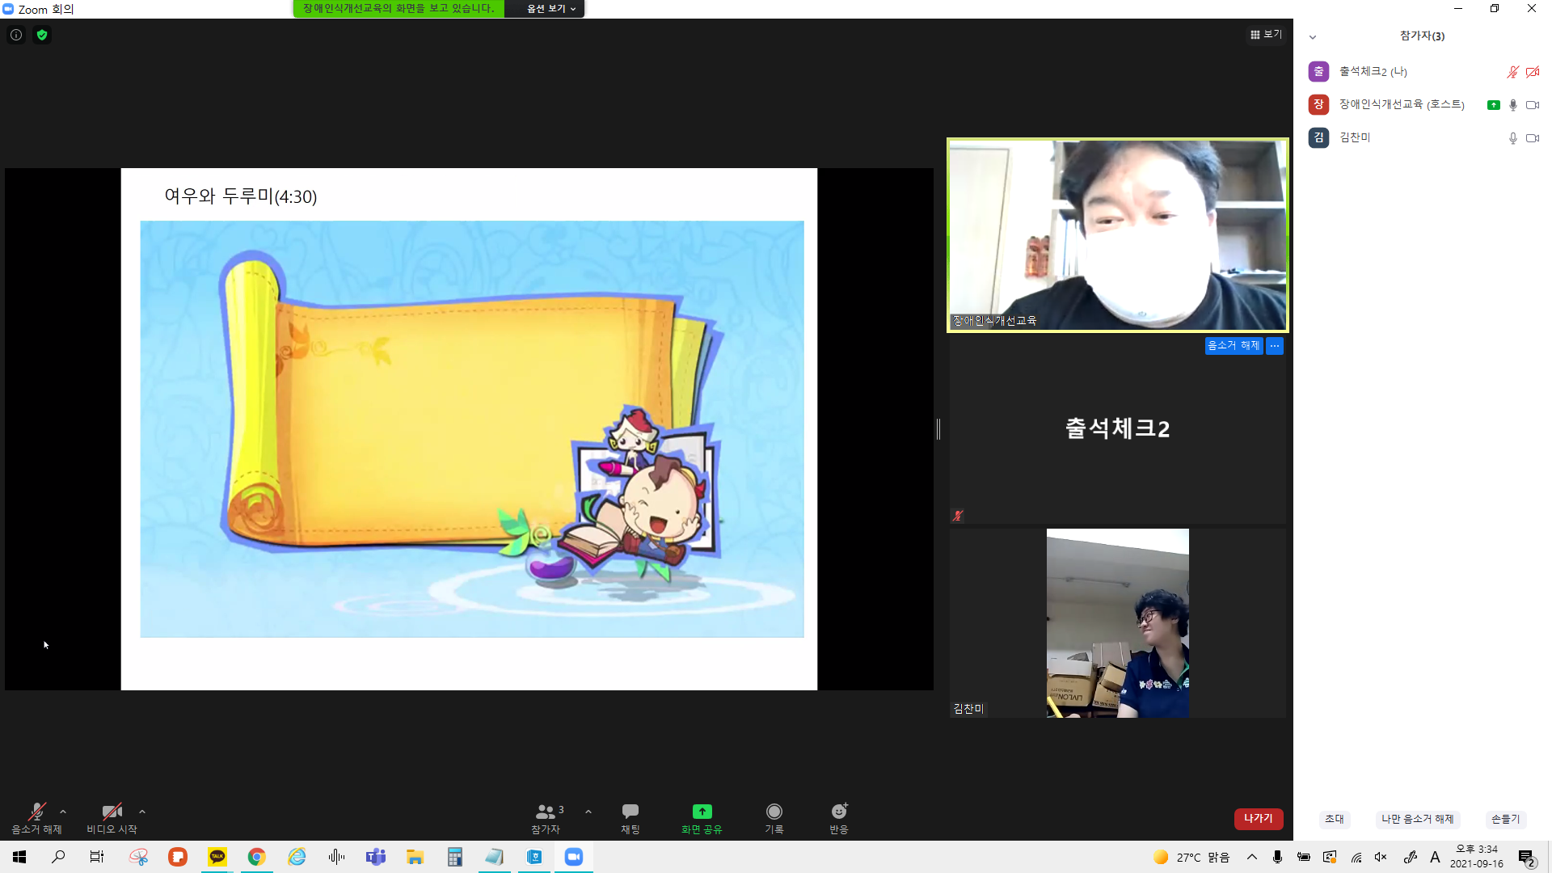Screen dimensions: 1552x873
Task: Raise hand with 손들기 button
Action: click(1505, 819)
